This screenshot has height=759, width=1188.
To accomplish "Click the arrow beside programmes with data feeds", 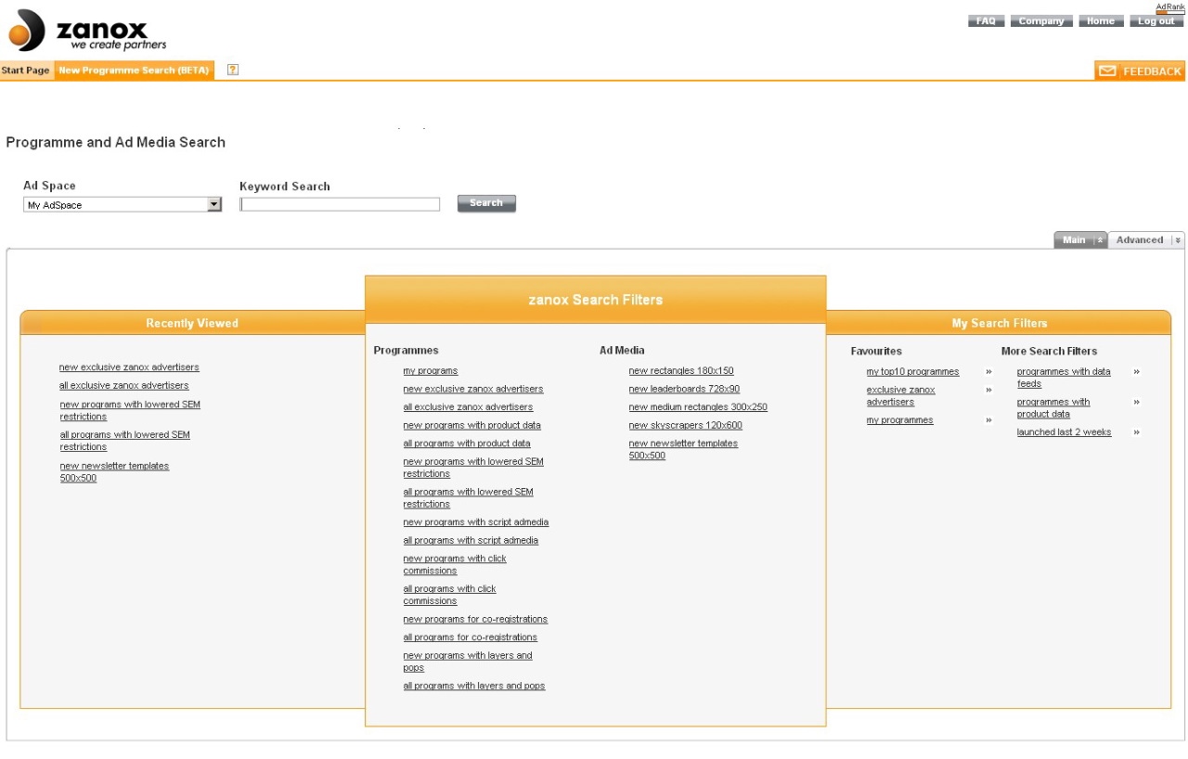I will [x=1136, y=372].
